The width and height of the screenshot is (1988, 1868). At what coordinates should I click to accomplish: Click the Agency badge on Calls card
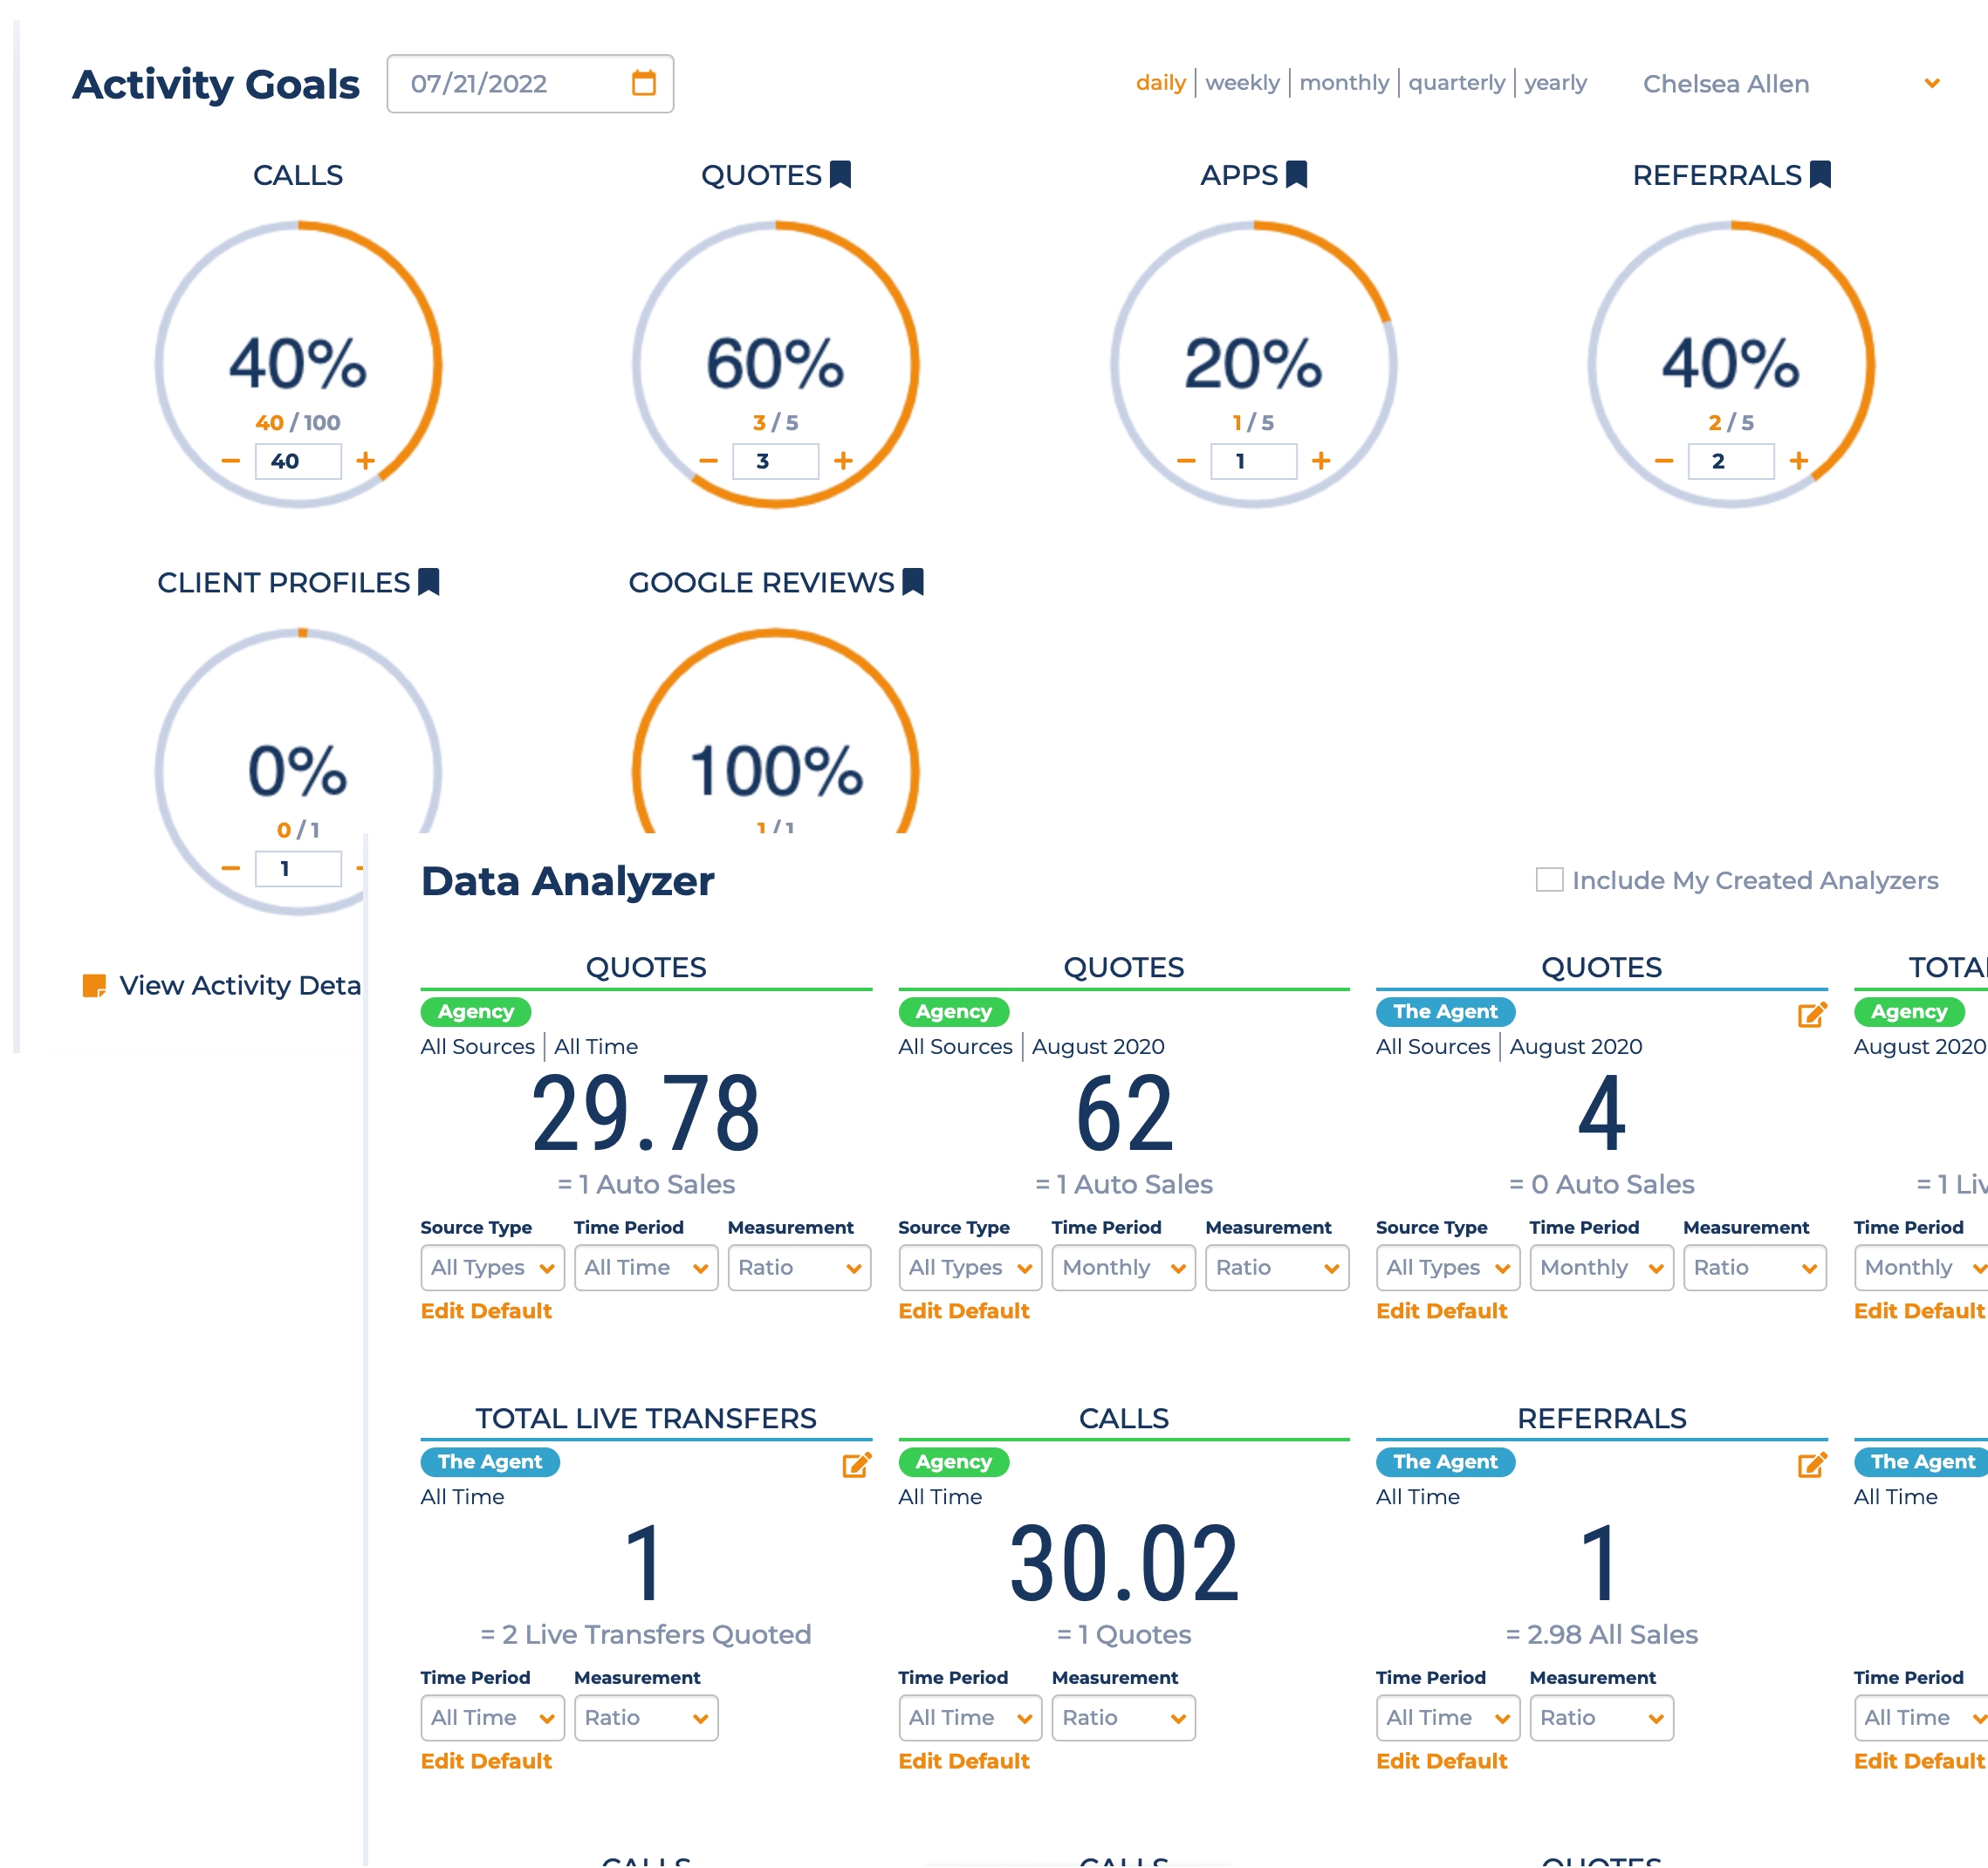click(x=954, y=1462)
